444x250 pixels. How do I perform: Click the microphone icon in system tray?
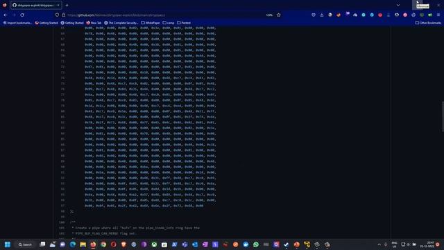[386, 244]
